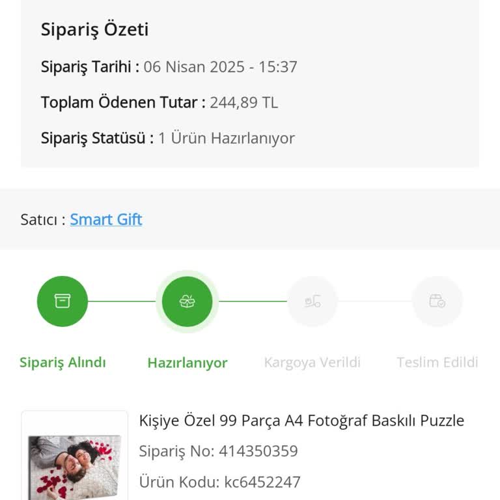Click the total paid amount 244,89 TL
Viewport: 500px width, 500px height.
point(243,102)
